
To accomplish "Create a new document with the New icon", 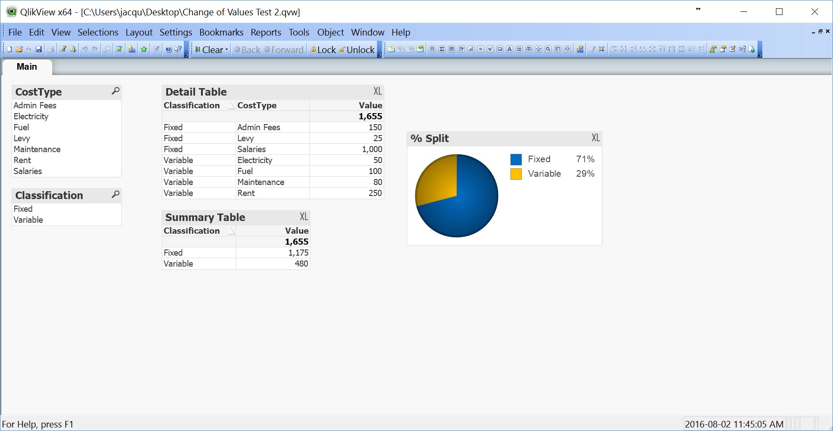I will (9, 50).
